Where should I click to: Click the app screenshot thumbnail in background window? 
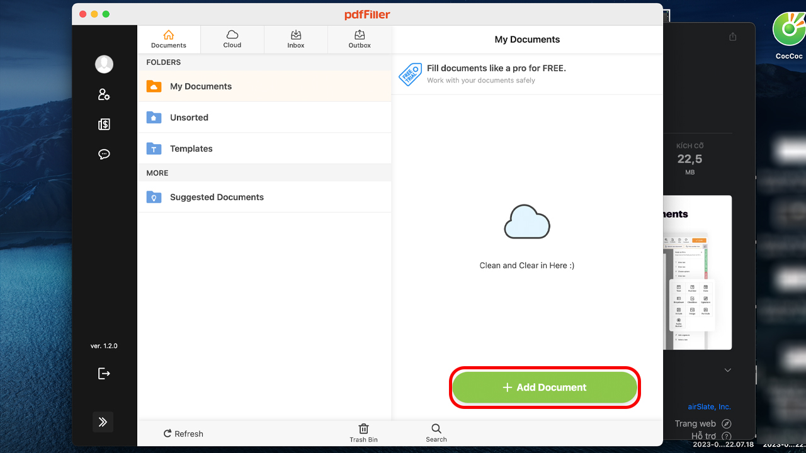697,272
